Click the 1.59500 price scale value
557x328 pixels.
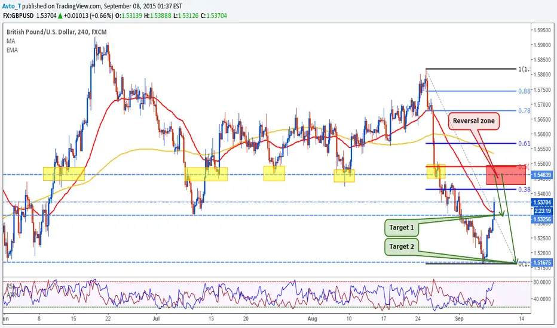tap(543, 30)
